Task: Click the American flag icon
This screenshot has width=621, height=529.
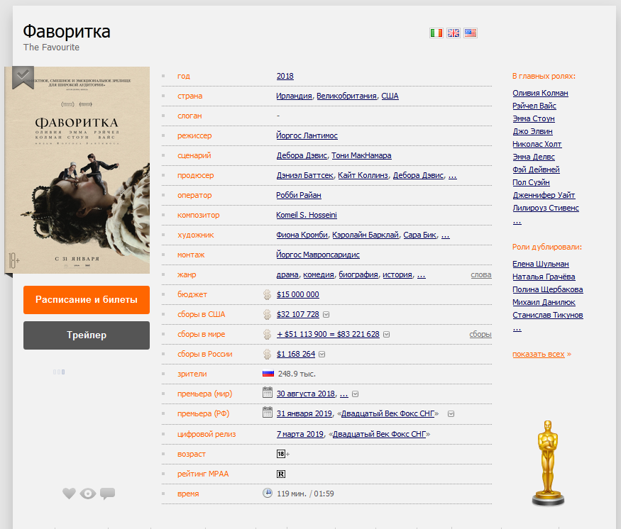Action: 470,33
